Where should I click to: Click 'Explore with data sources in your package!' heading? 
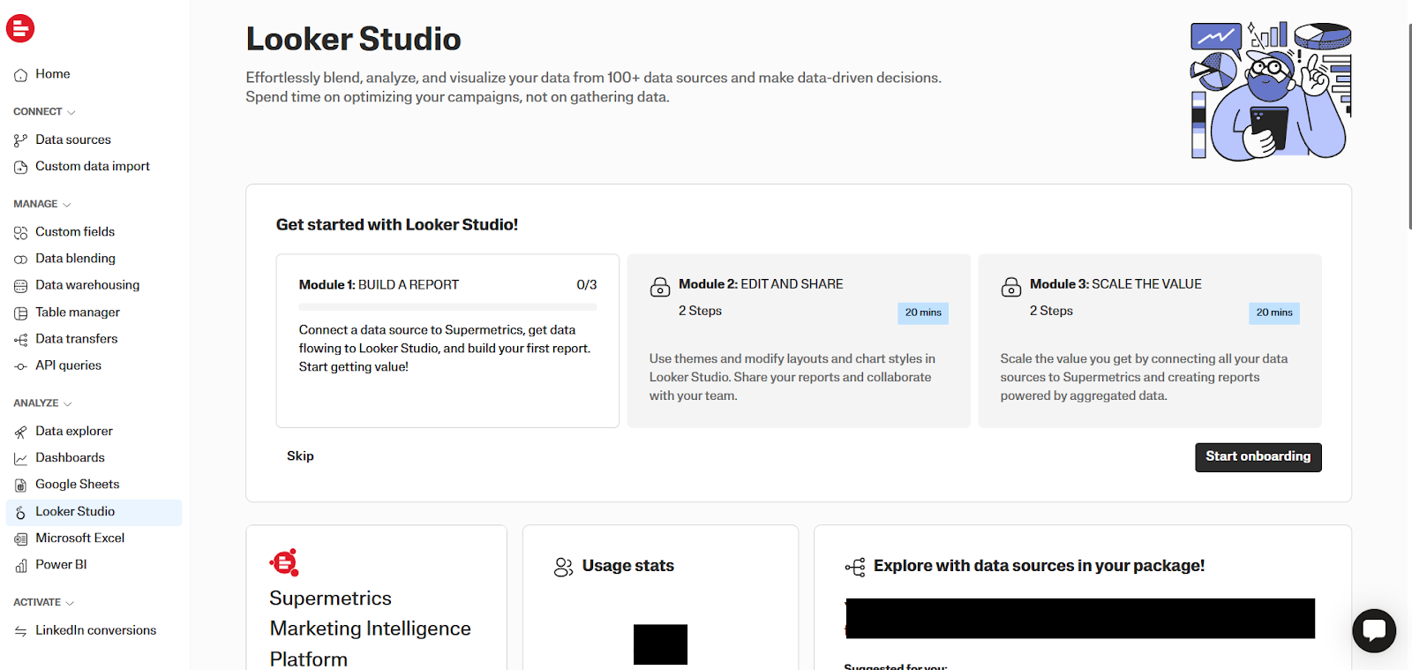pyautogui.click(x=1039, y=566)
